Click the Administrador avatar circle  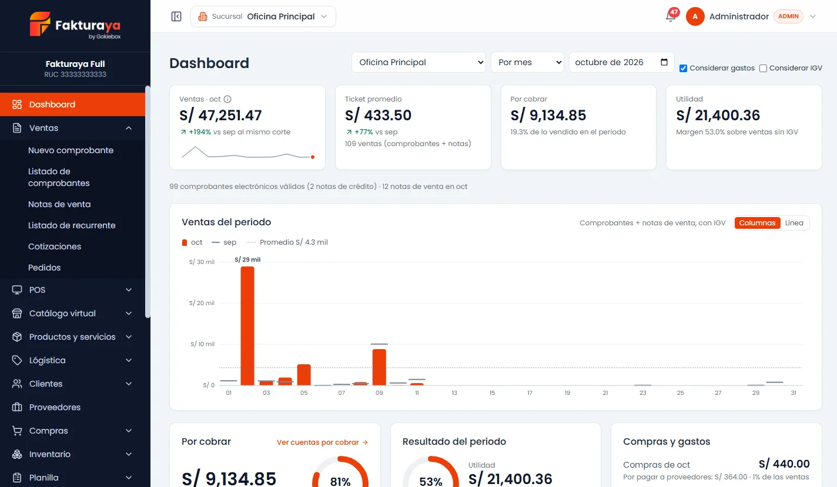695,16
